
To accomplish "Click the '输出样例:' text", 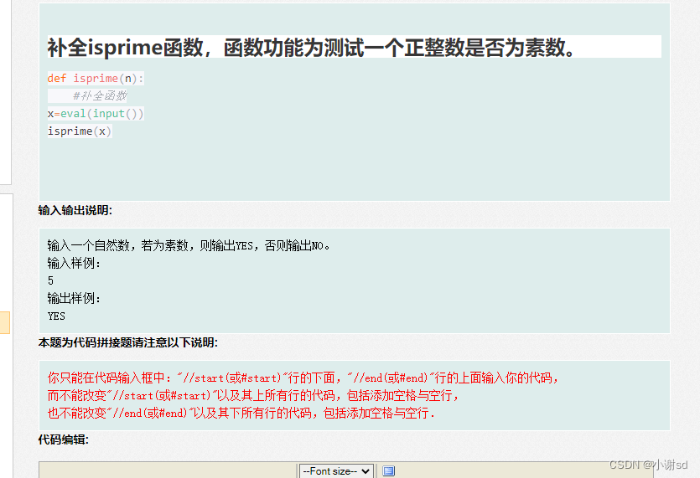I will 74,298.
